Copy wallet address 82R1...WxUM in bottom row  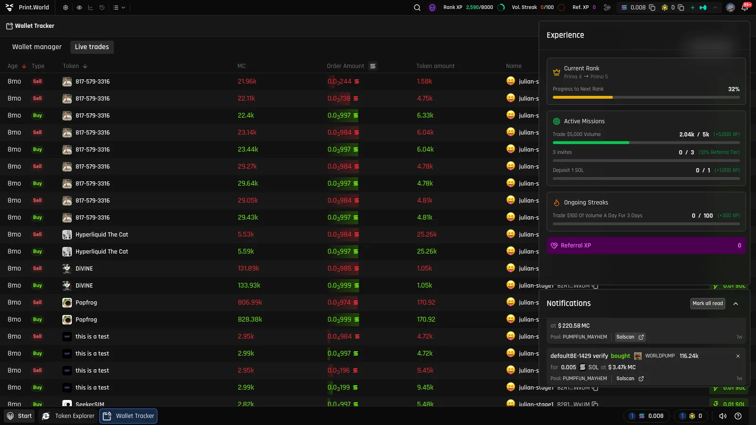coord(595,404)
